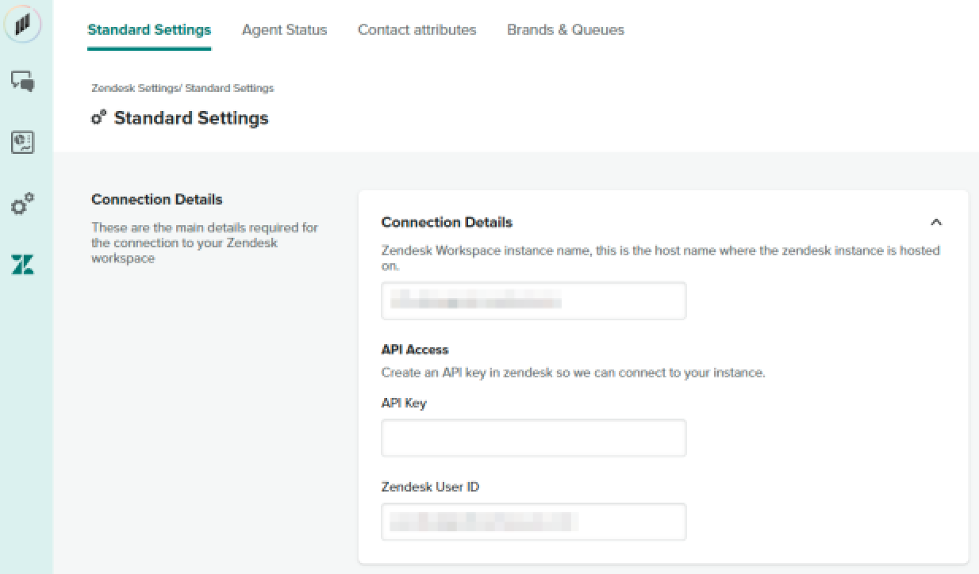Click gear icon beside Standard Settings heading
979x574 pixels.
point(98,118)
